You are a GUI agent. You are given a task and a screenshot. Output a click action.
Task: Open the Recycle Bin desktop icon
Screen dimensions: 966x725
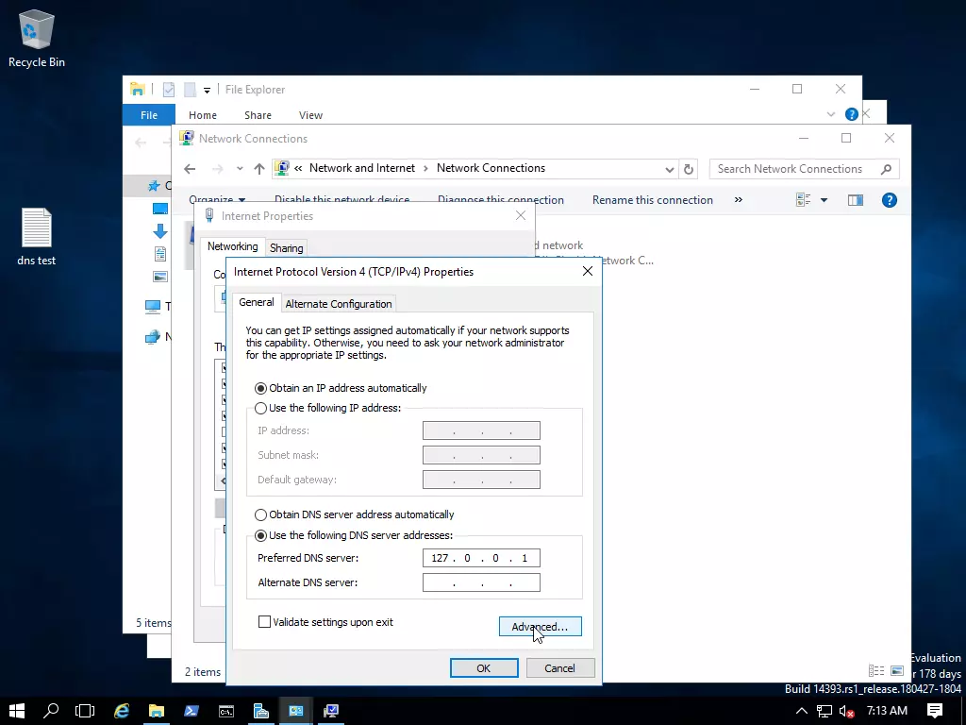pyautogui.click(x=37, y=38)
